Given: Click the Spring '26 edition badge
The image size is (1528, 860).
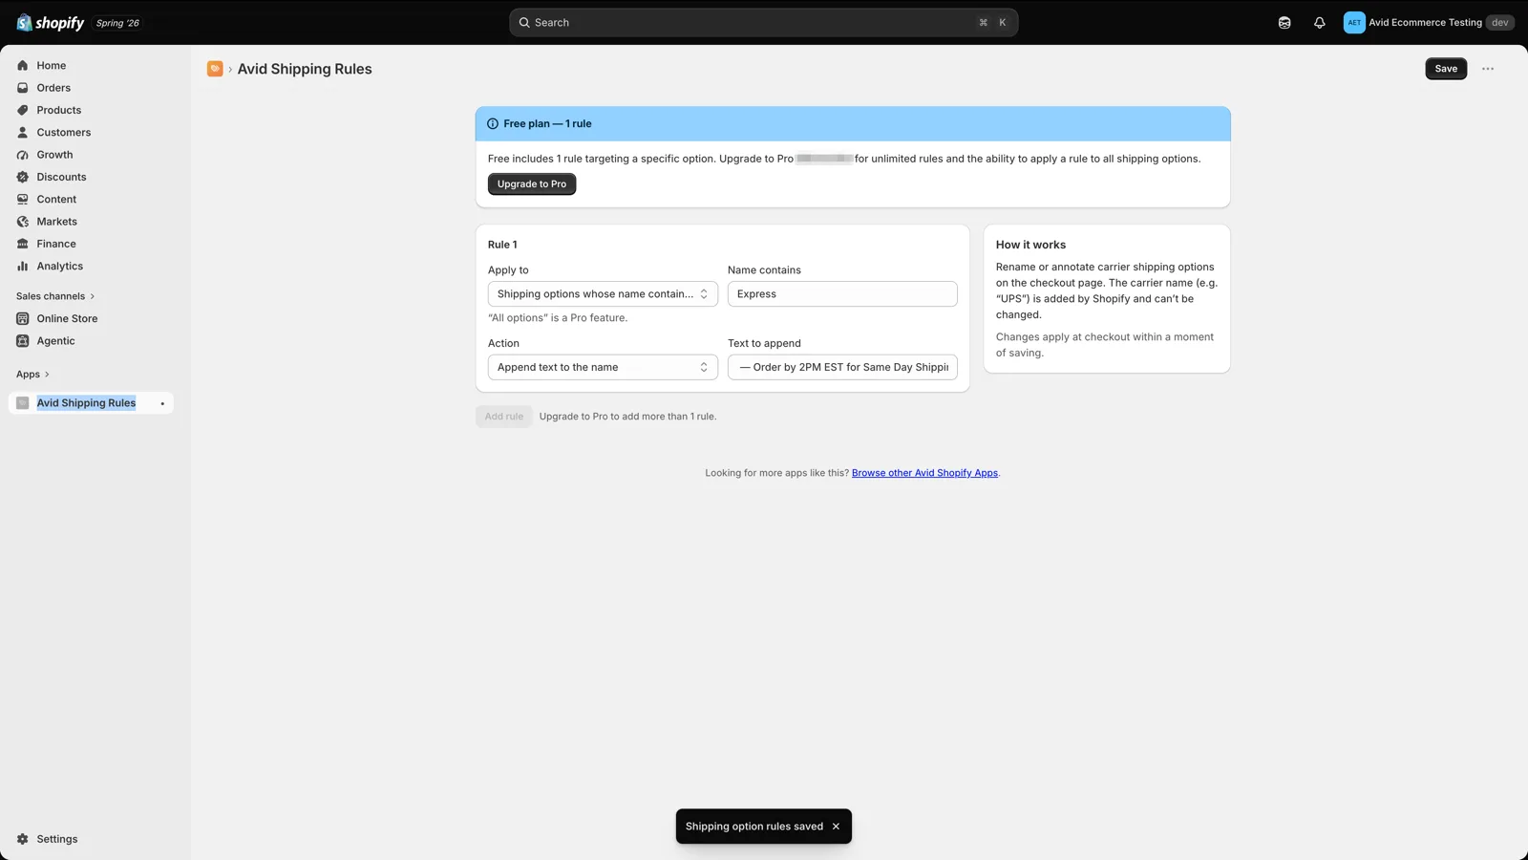Looking at the screenshot, I should (117, 23).
